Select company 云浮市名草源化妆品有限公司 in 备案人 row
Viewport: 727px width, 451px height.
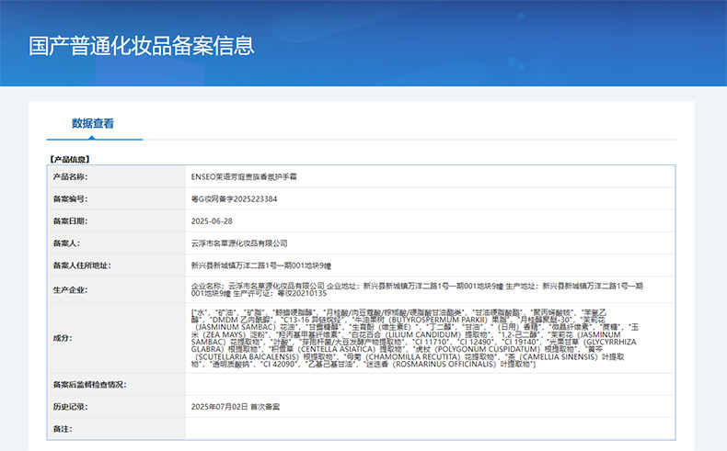[239, 243]
